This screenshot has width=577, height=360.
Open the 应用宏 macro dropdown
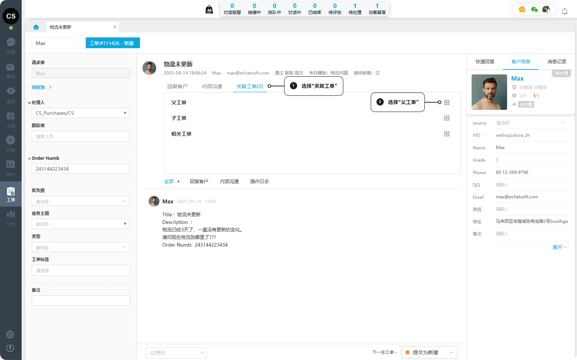(x=176, y=353)
